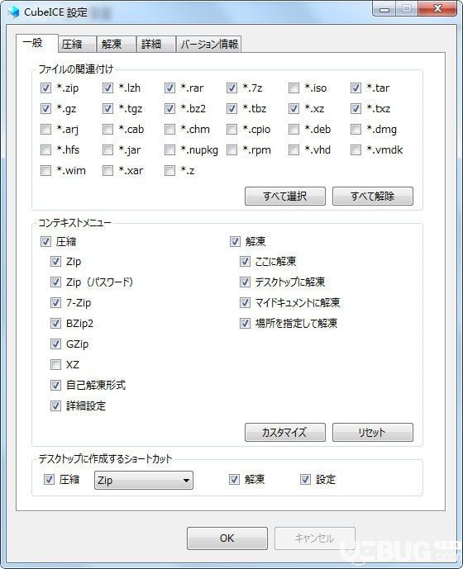Enable the *.cab file association

coord(107,129)
